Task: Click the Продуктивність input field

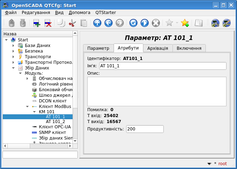Action: [x=145, y=129]
